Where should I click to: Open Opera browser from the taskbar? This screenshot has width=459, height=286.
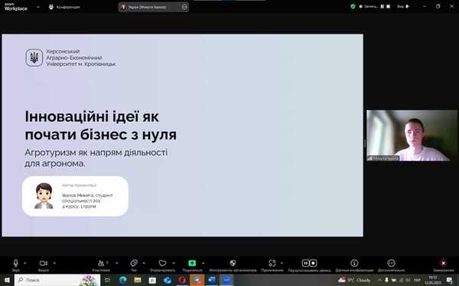182,280
